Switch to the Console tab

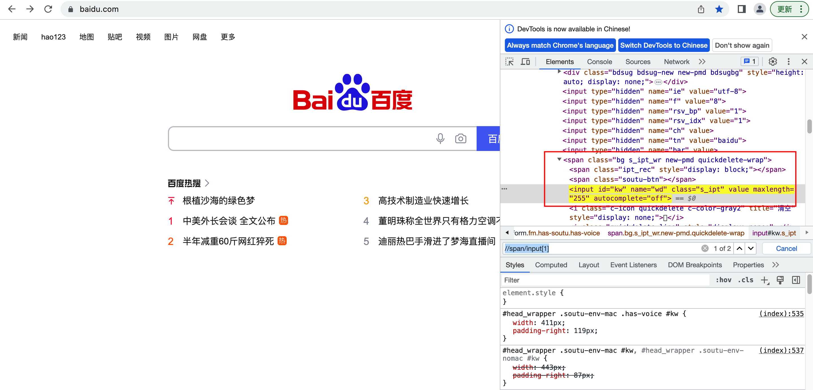click(599, 62)
